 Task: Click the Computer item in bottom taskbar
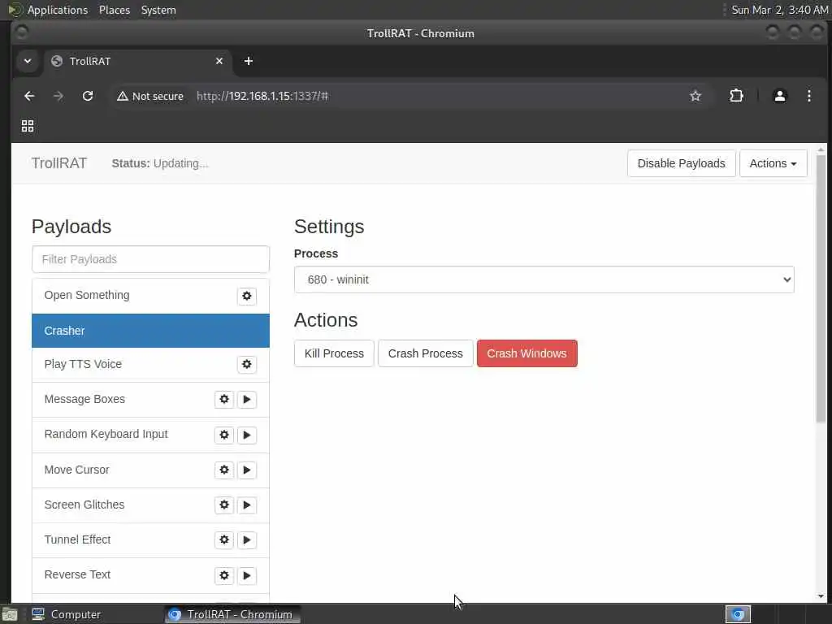(67, 614)
